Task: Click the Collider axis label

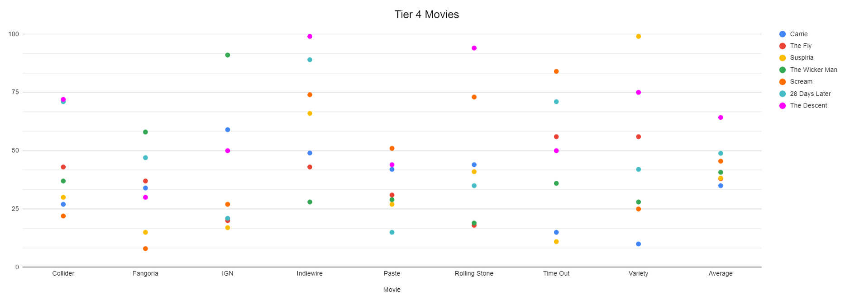Action: pos(63,273)
